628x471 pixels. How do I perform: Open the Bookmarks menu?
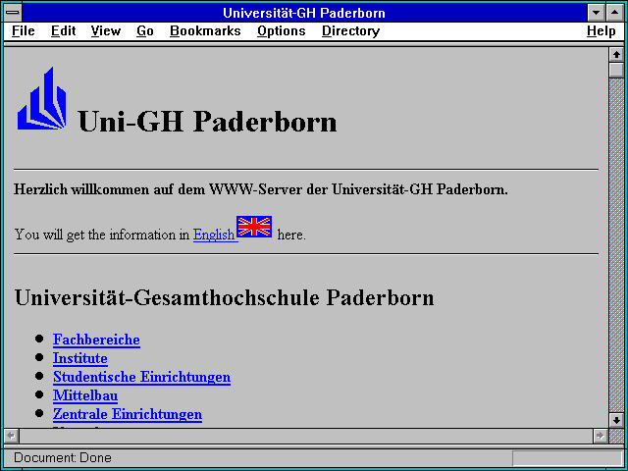(x=205, y=31)
